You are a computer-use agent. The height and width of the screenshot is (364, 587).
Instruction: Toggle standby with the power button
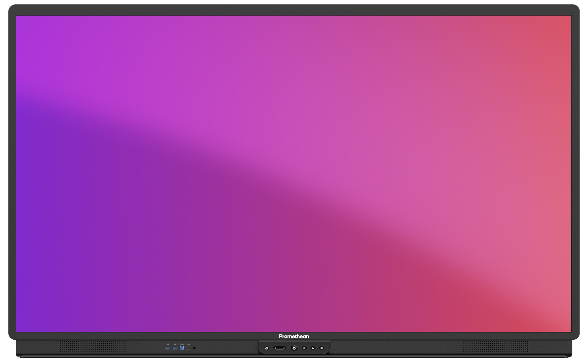pos(267,348)
